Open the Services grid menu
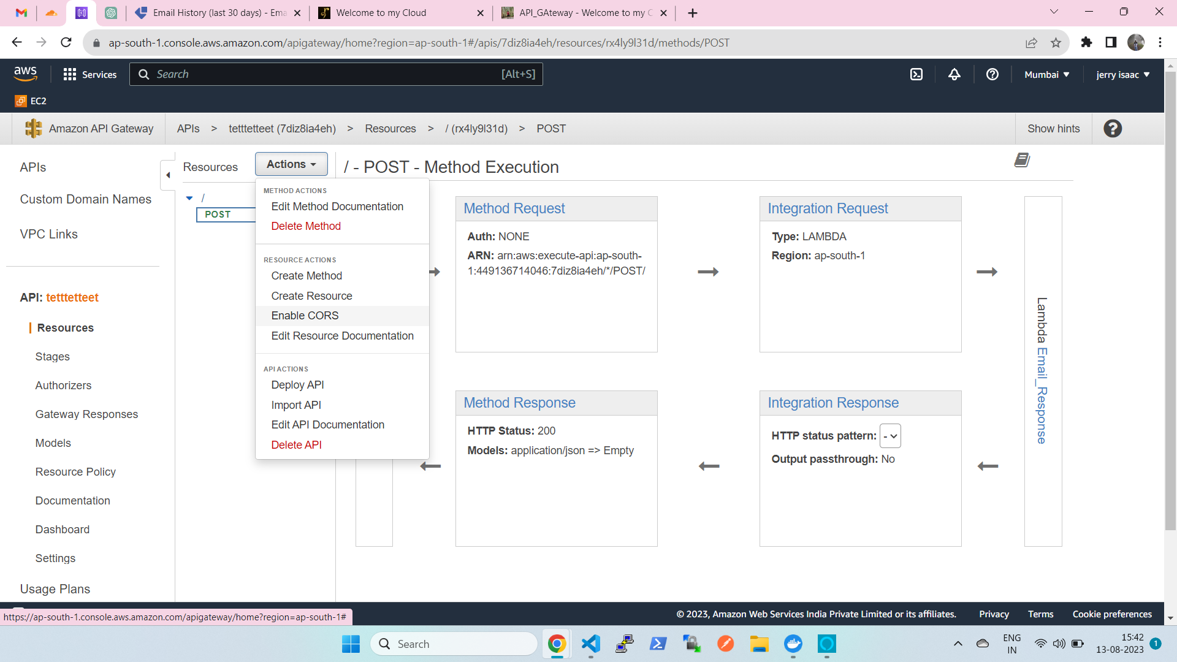Viewport: 1177px width, 662px height. [70, 74]
